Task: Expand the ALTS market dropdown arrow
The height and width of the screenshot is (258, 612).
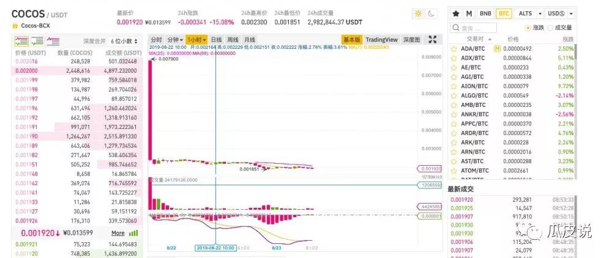Action: 540,13
